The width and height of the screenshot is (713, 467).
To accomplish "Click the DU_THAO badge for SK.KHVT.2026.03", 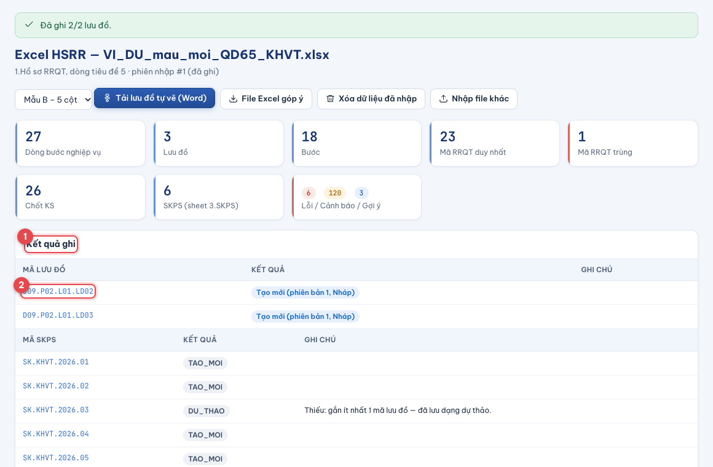I will 207,411.
